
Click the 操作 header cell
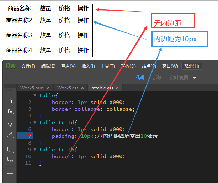click(x=83, y=8)
